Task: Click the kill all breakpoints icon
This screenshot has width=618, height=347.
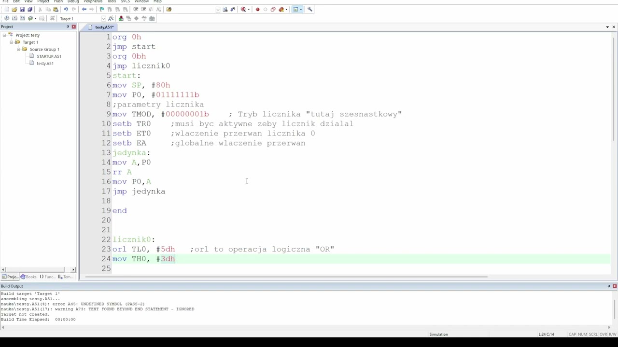Action: coord(281,9)
